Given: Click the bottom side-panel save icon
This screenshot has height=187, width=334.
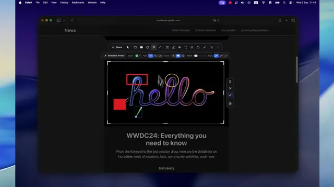Looking at the screenshot, I should coord(230,104).
